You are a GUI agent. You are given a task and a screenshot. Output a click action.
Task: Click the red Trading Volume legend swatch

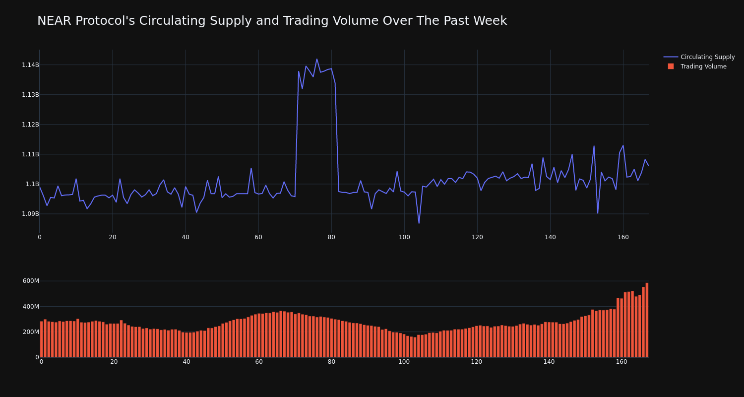click(671, 66)
